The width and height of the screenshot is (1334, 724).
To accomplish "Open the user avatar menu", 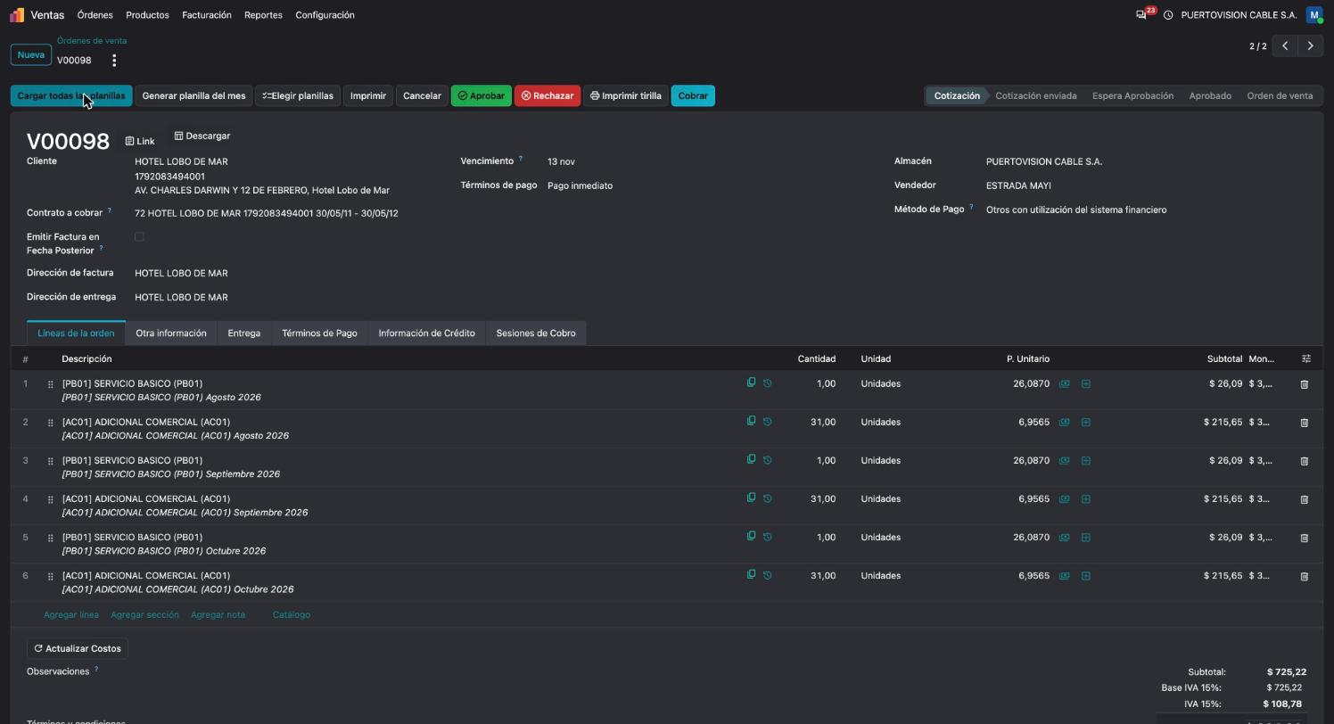I will pos(1313,15).
